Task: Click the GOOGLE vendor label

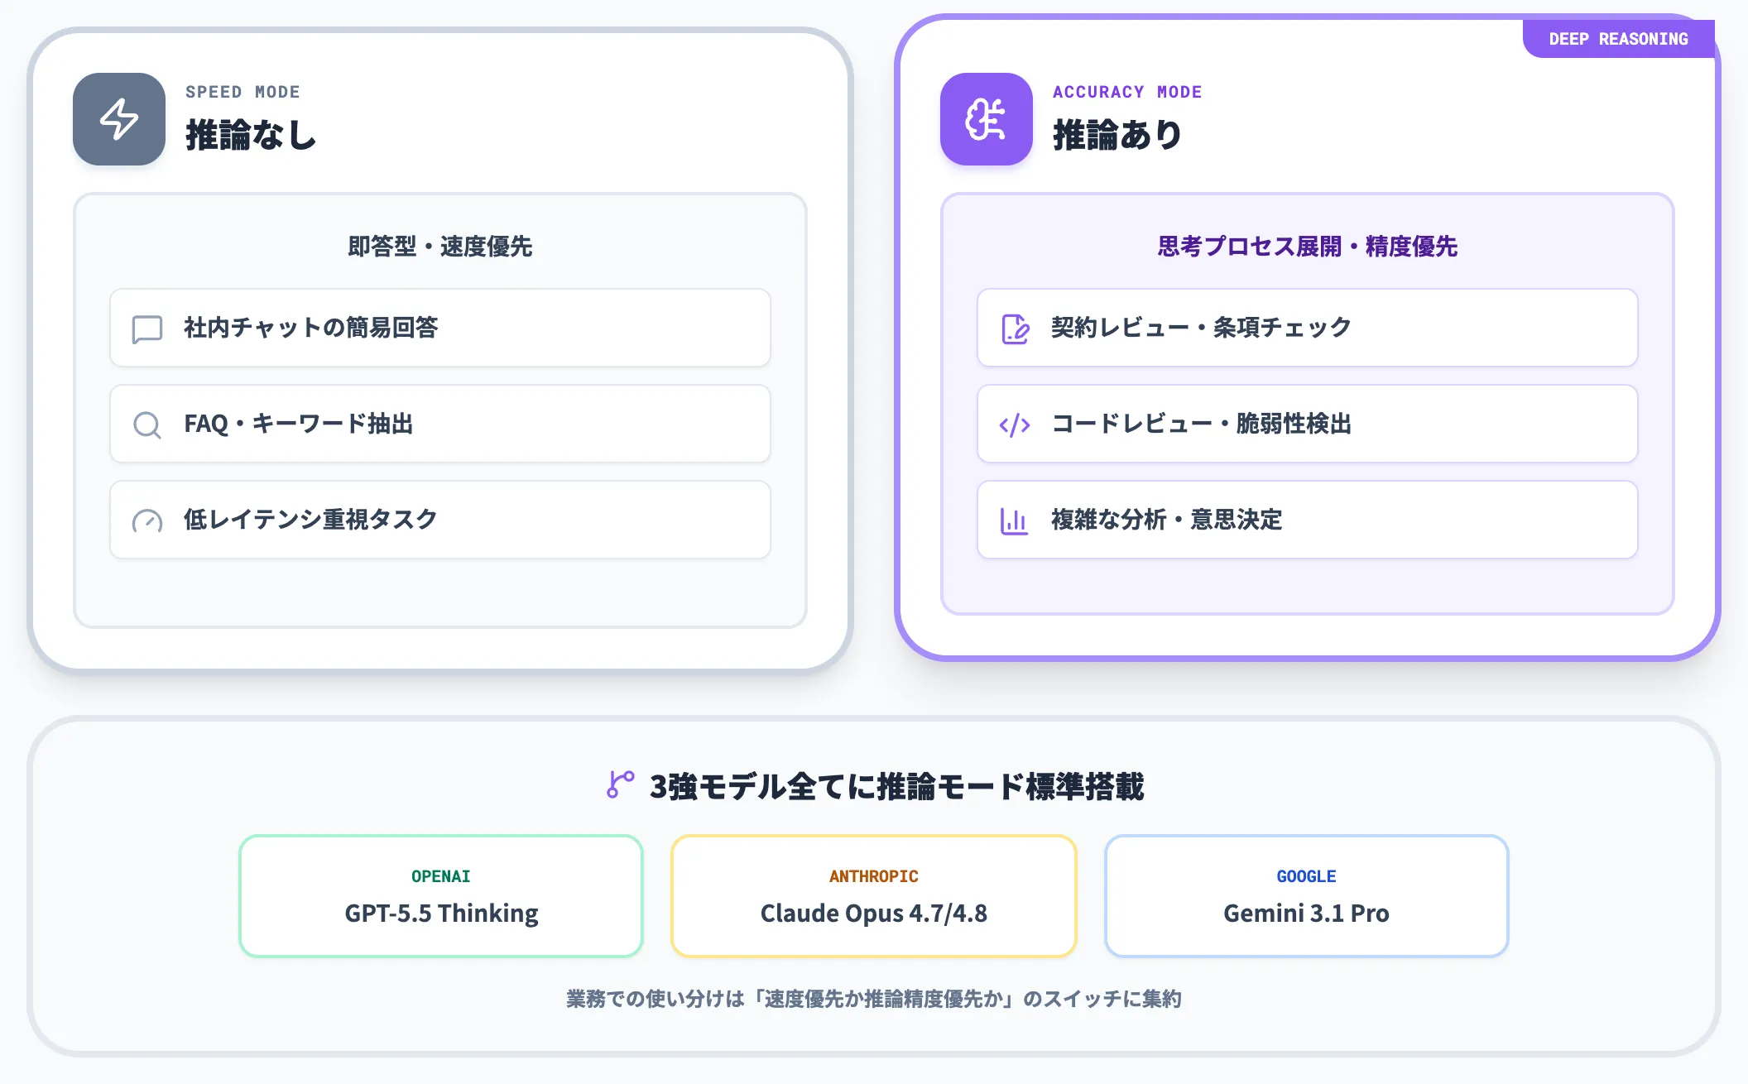Action: point(1307,876)
